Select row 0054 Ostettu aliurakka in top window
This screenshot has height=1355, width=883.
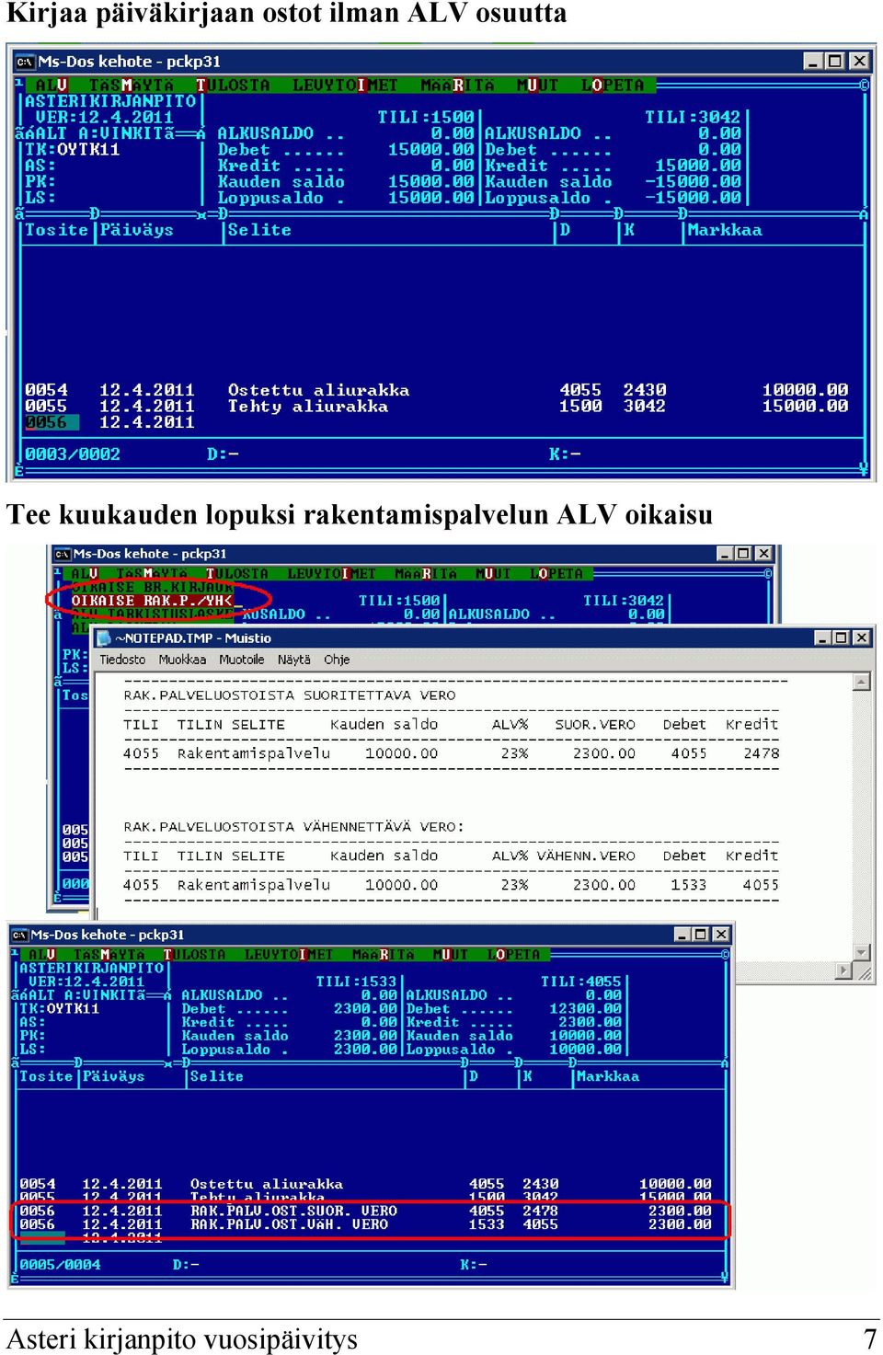[x=436, y=390]
